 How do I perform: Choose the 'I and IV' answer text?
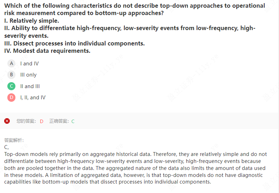coord(29,64)
